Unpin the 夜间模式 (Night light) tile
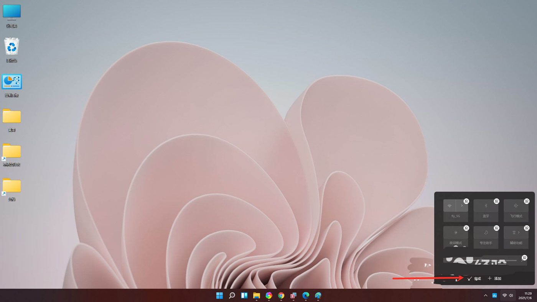Viewport: 537px width, 302px height. coord(466,228)
